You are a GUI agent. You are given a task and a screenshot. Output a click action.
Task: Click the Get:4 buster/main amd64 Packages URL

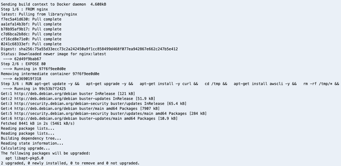76,109
